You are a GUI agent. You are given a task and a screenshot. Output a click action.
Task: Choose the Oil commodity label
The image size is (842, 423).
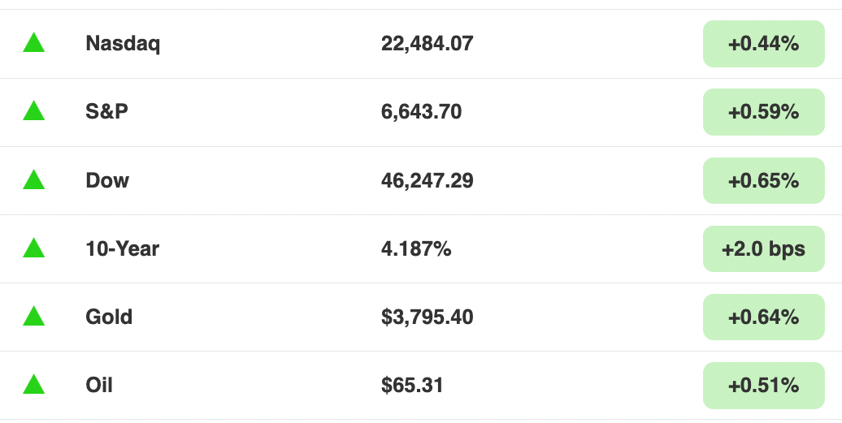99,385
